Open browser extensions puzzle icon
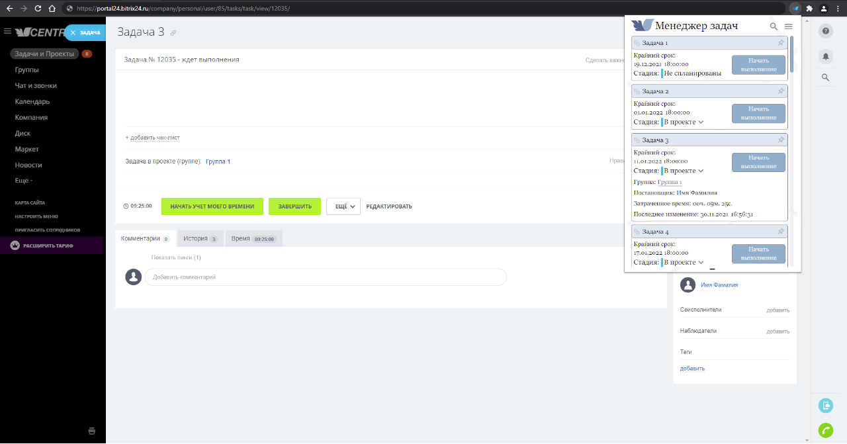Viewport: 847px width, 444px height. click(809, 9)
